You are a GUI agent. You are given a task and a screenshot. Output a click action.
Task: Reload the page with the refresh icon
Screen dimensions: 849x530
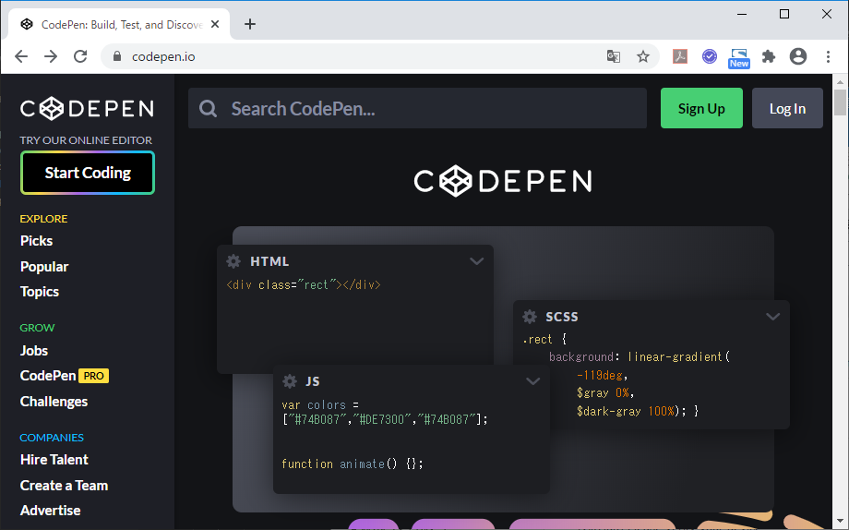coord(80,56)
